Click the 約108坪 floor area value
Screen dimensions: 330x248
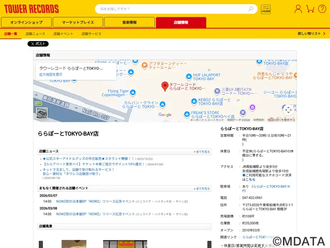tap(248, 216)
